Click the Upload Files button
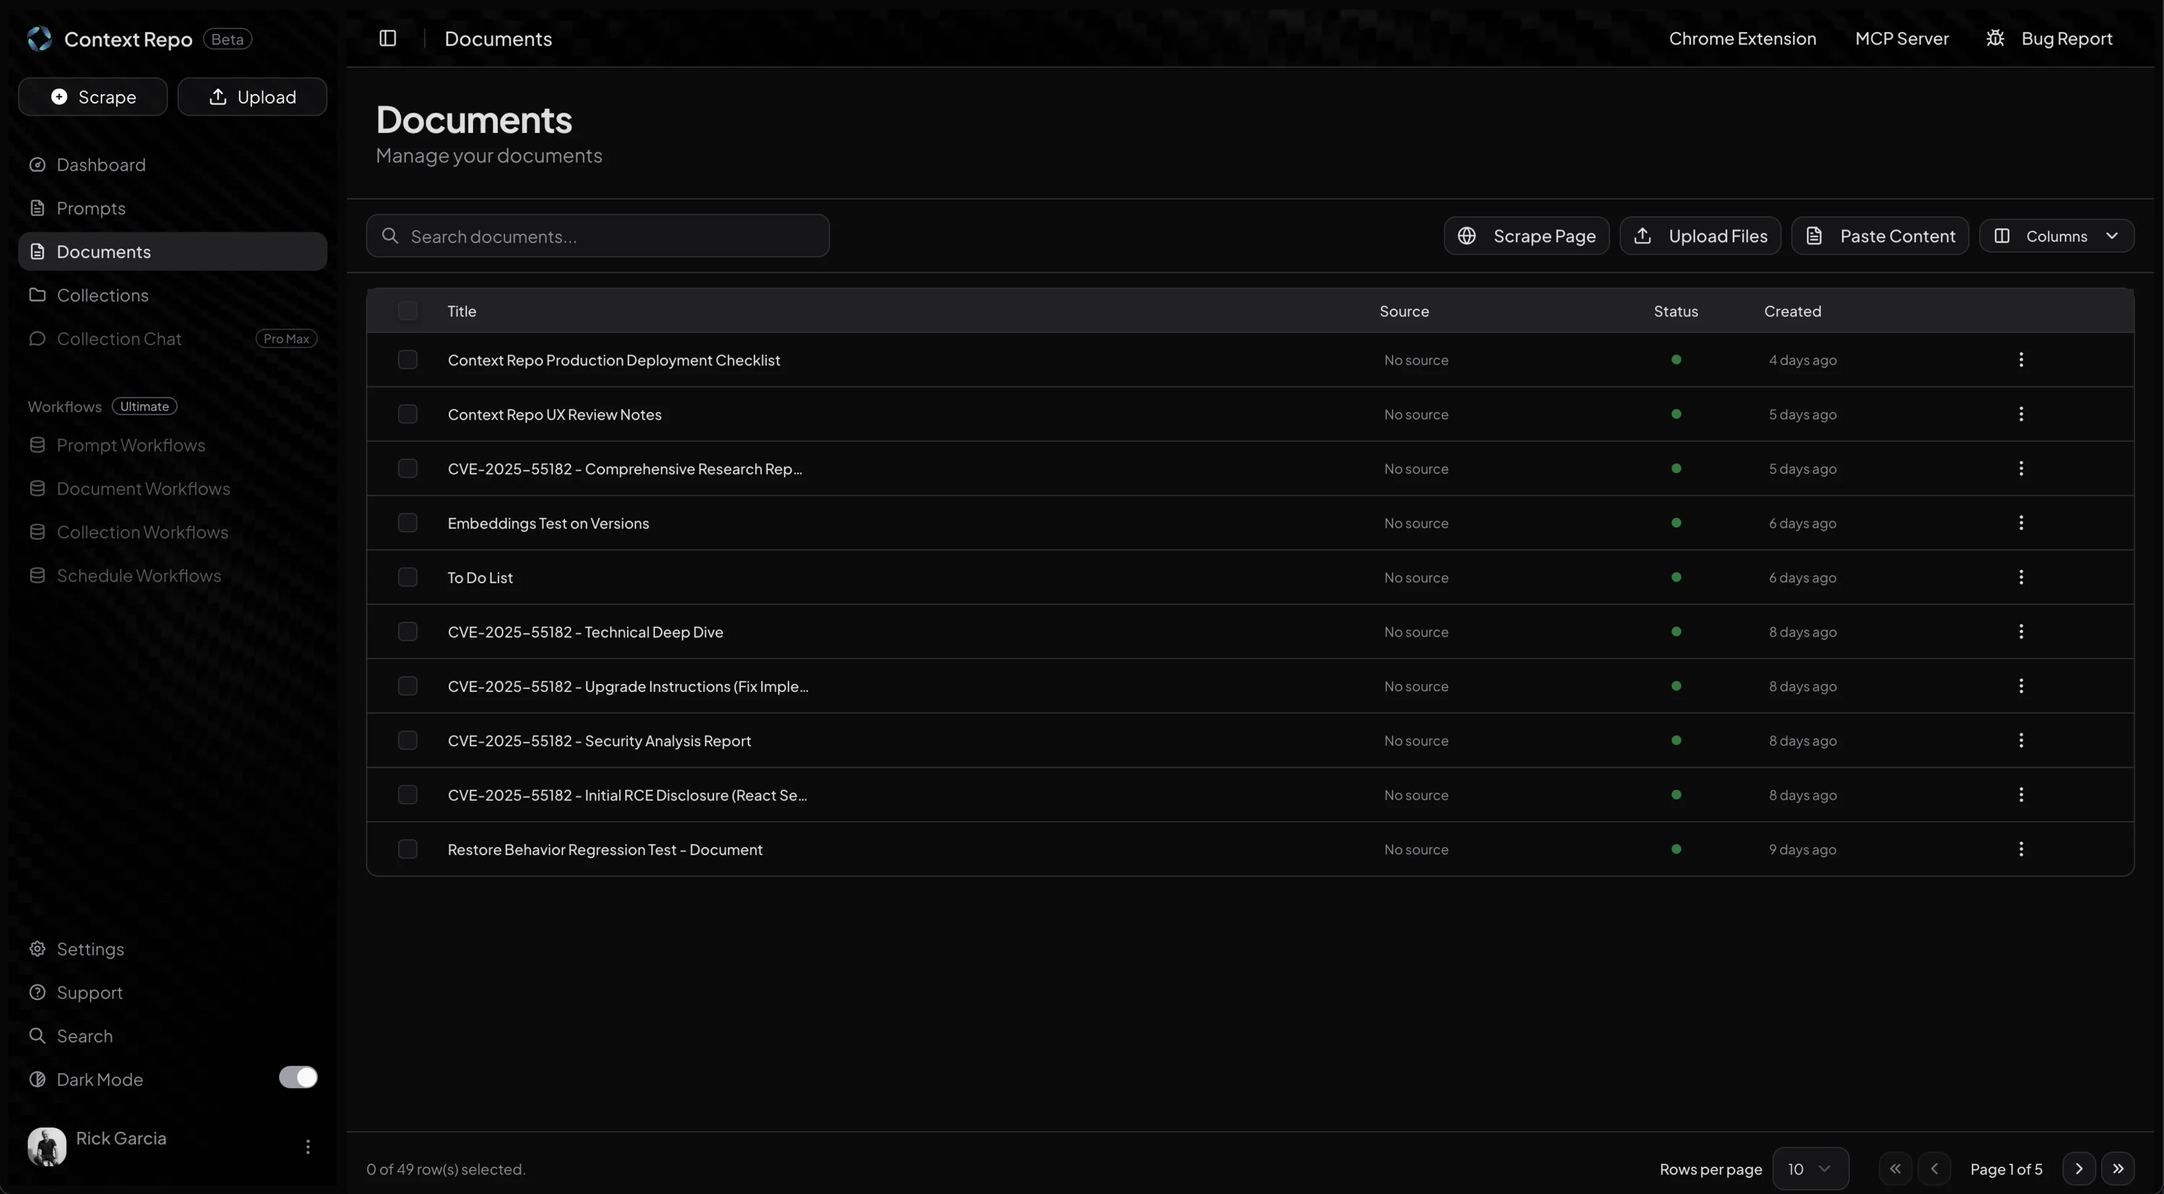The height and width of the screenshot is (1194, 2164). click(1700, 236)
